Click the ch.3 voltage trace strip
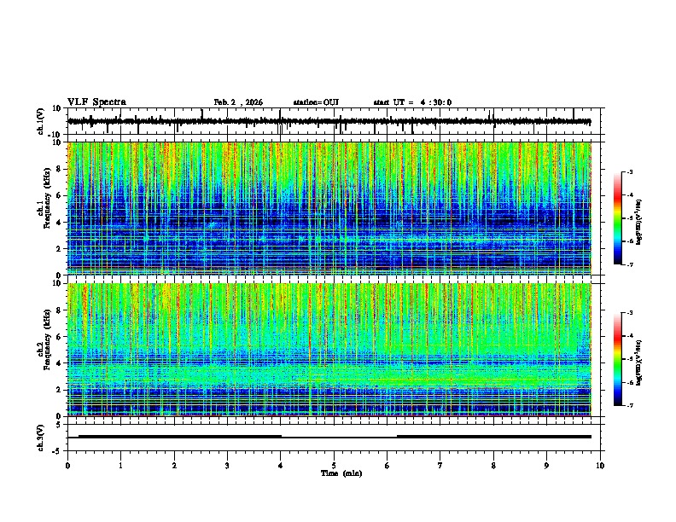The image size is (676, 522). (x=329, y=437)
